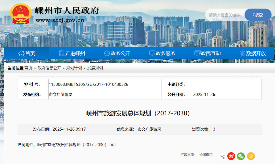
Task: Click the globe icon beside 数据开放
Action: point(242,53)
